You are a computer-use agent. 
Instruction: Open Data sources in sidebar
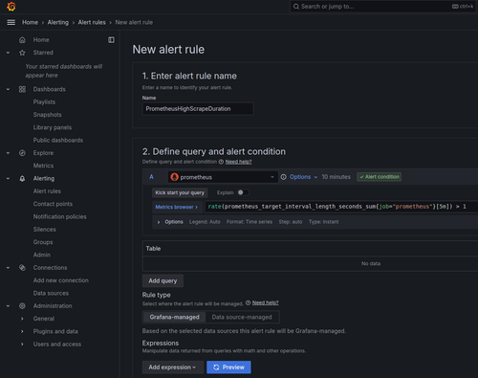[x=51, y=293]
